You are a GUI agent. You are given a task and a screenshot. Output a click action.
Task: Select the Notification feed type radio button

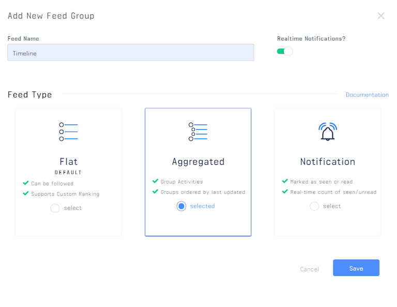314,206
